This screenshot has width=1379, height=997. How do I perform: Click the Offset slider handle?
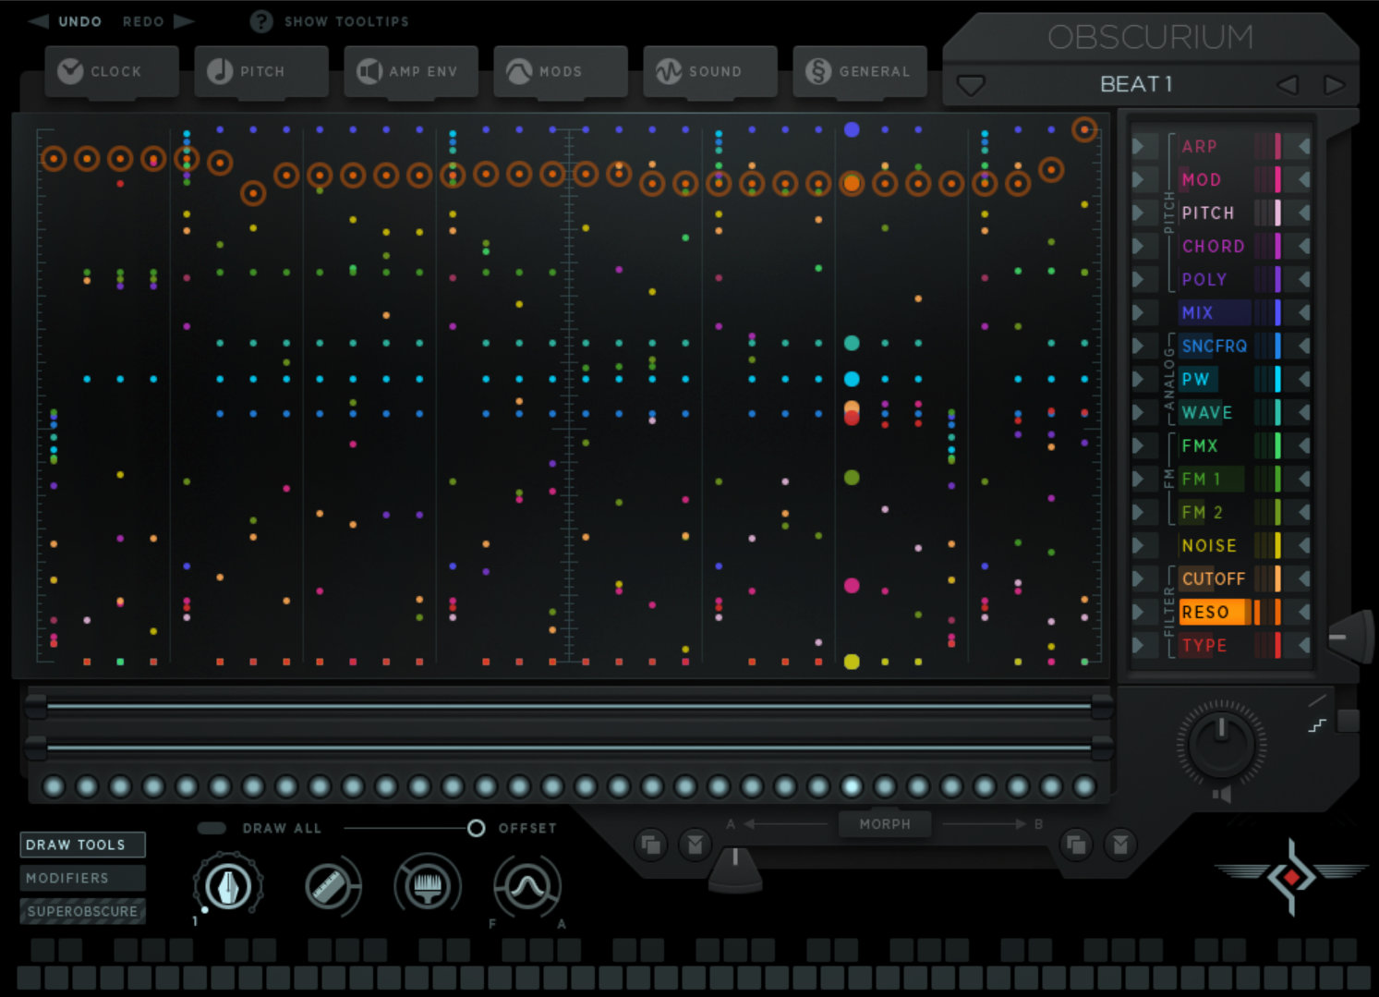pos(476,828)
